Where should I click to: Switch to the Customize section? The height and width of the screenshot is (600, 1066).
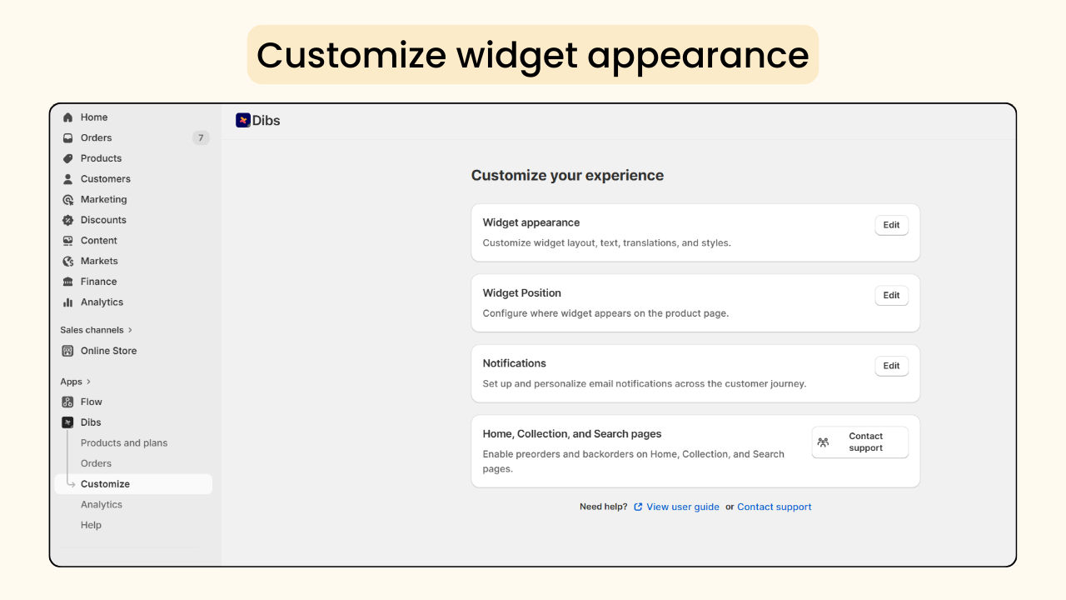[x=105, y=483]
